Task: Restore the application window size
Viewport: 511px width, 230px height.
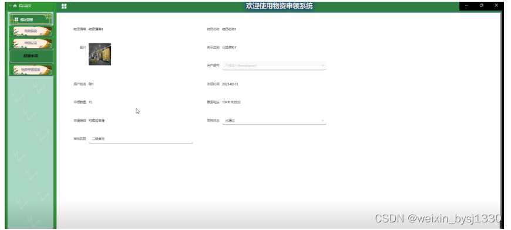Action: pos(482,5)
